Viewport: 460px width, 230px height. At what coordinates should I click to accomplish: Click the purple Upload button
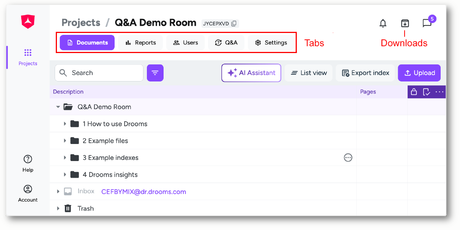coord(419,73)
